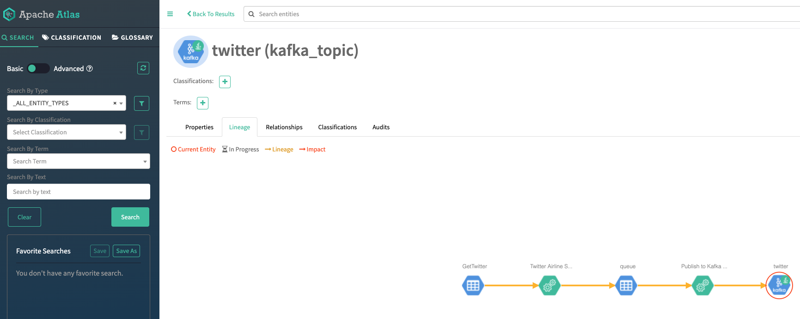The width and height of the screenshot is (800, 319).
Task: Add a classification with plus icon
Action: 225,82
